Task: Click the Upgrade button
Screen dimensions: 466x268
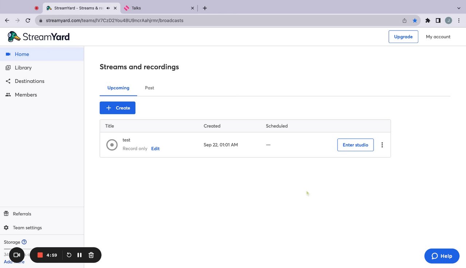Action: tap(403, 36)
